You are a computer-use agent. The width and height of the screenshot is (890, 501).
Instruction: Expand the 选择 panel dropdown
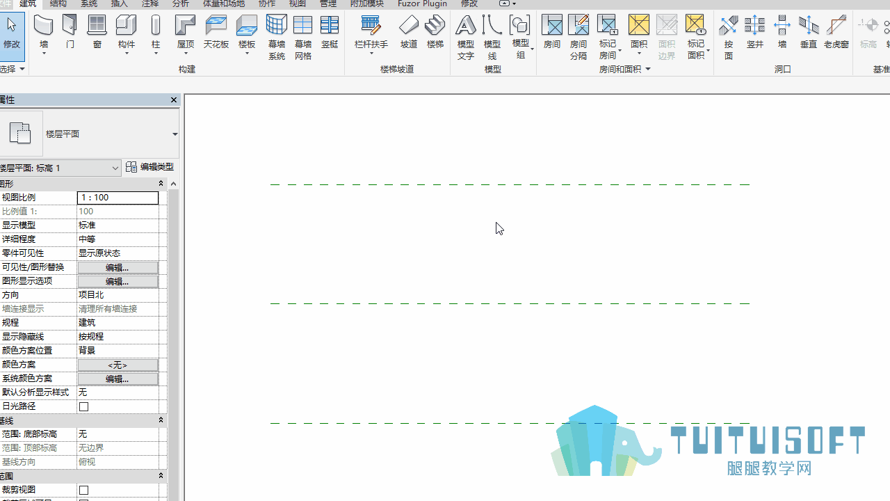[x=22, y=69]
